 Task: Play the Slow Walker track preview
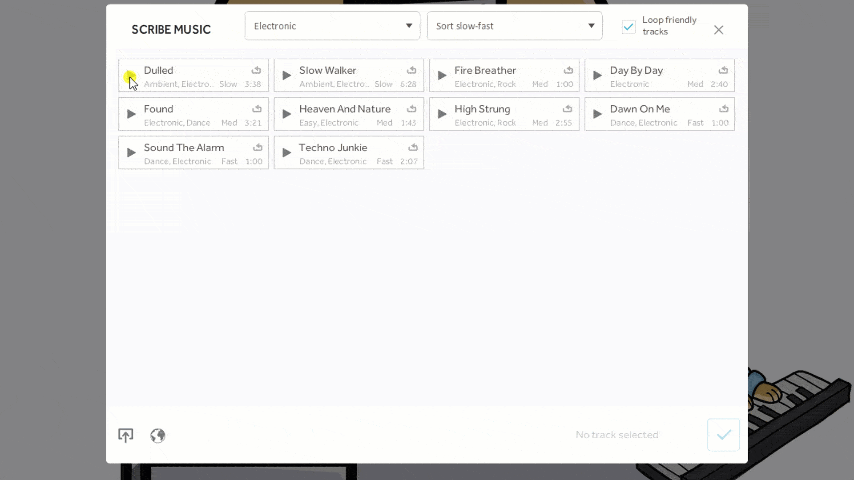coord(287,76)
